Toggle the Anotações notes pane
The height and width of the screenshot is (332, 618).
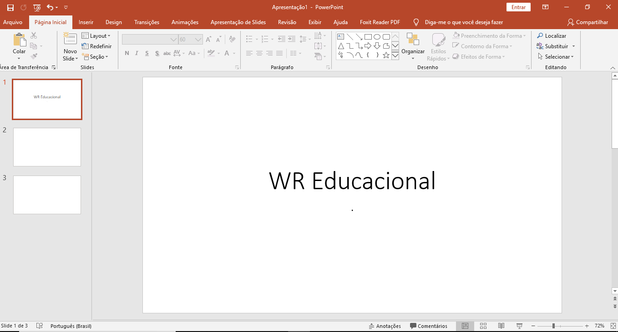click(385, 326)
